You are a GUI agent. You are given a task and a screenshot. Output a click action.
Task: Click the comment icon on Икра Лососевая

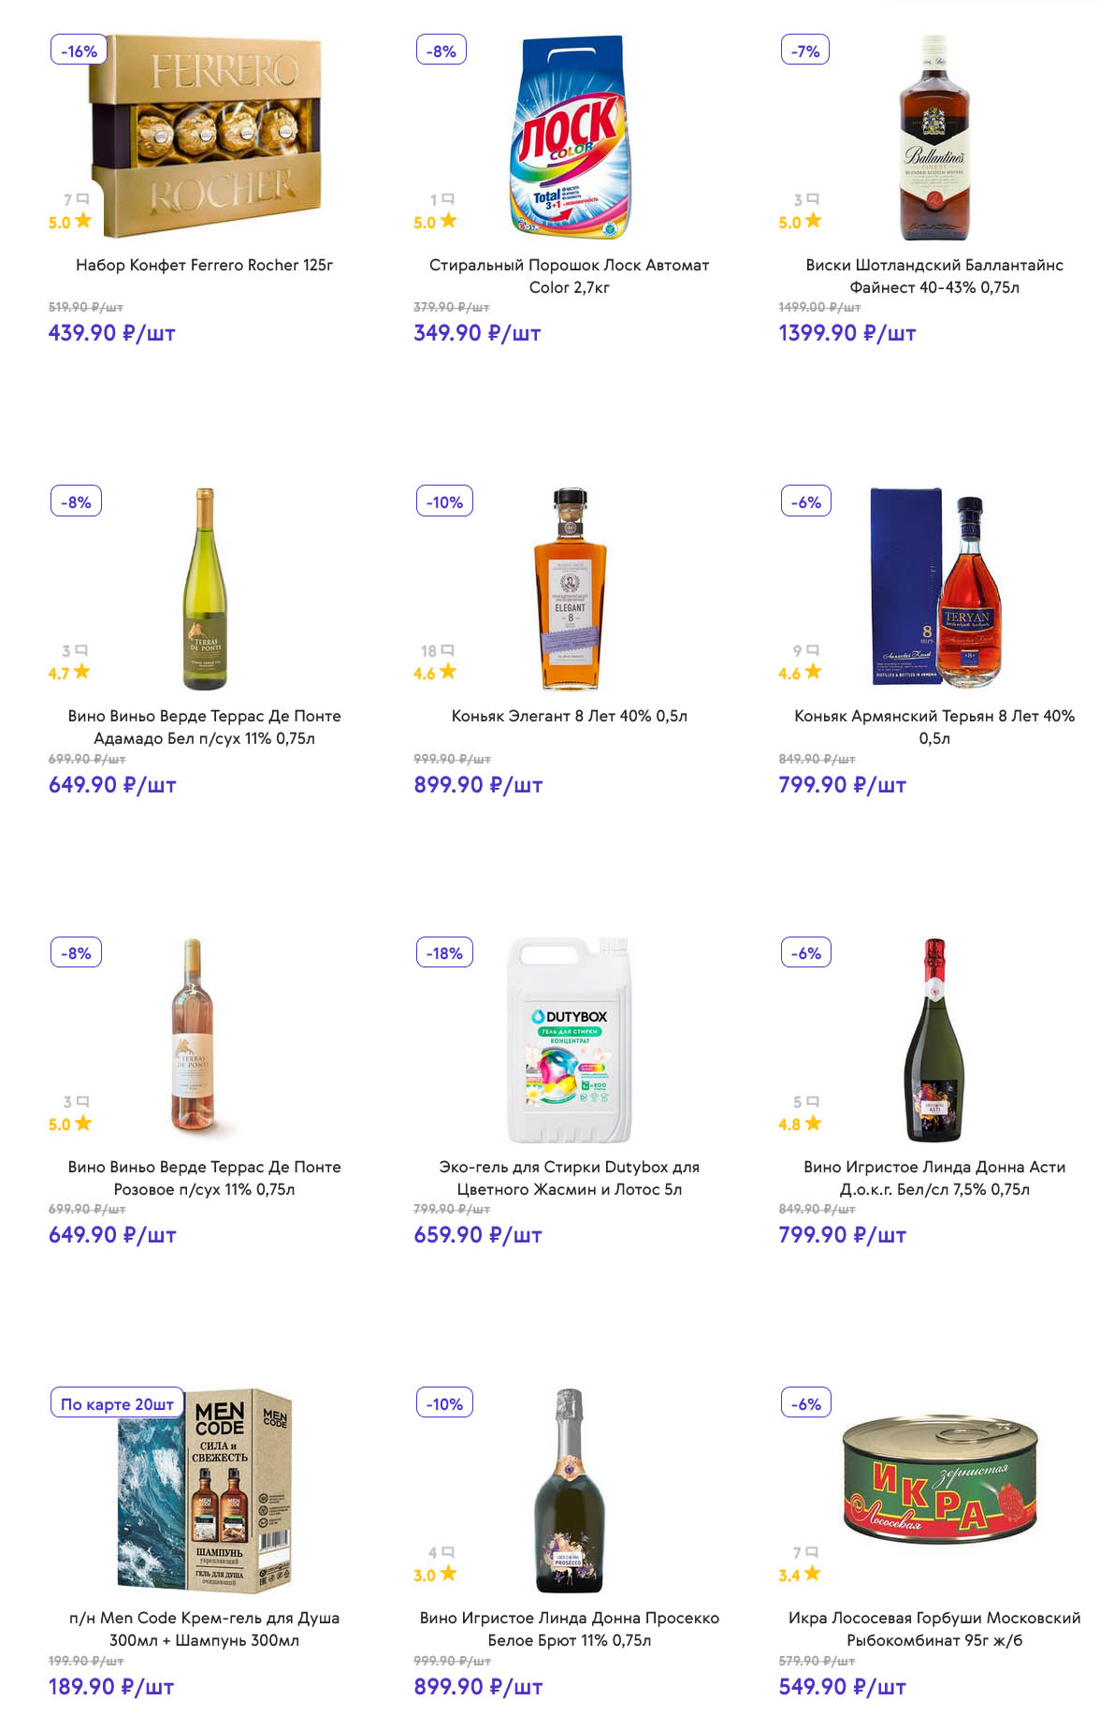[x=813, y=1551]
